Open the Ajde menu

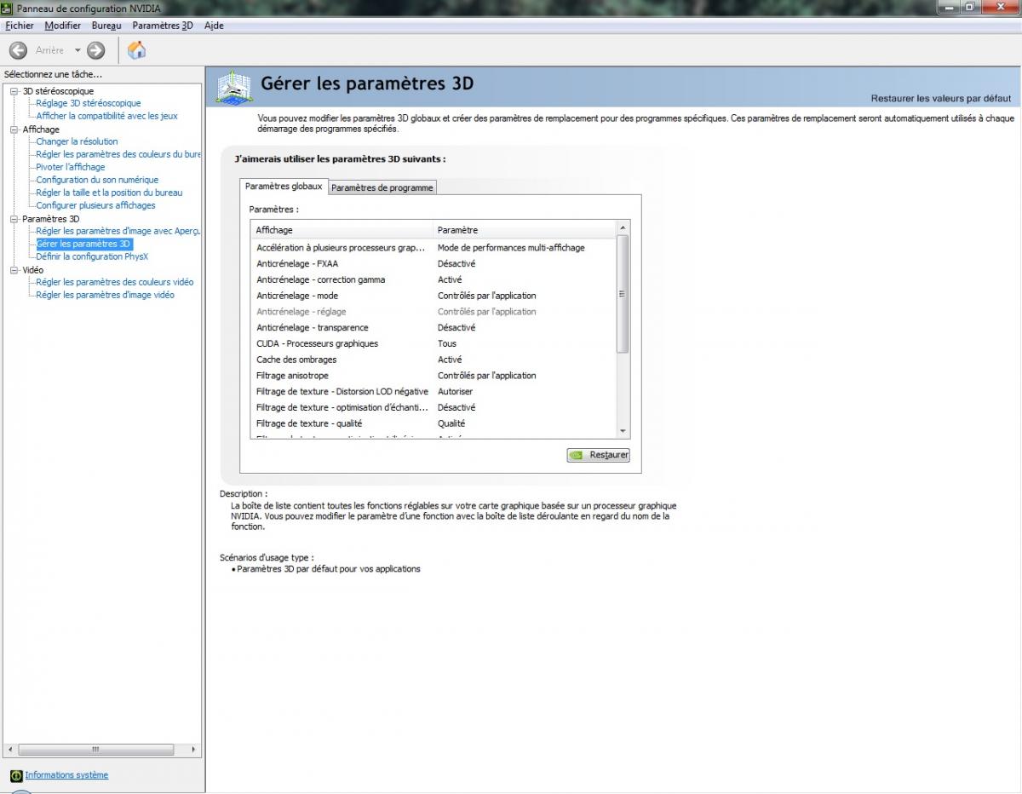(214, 26)
